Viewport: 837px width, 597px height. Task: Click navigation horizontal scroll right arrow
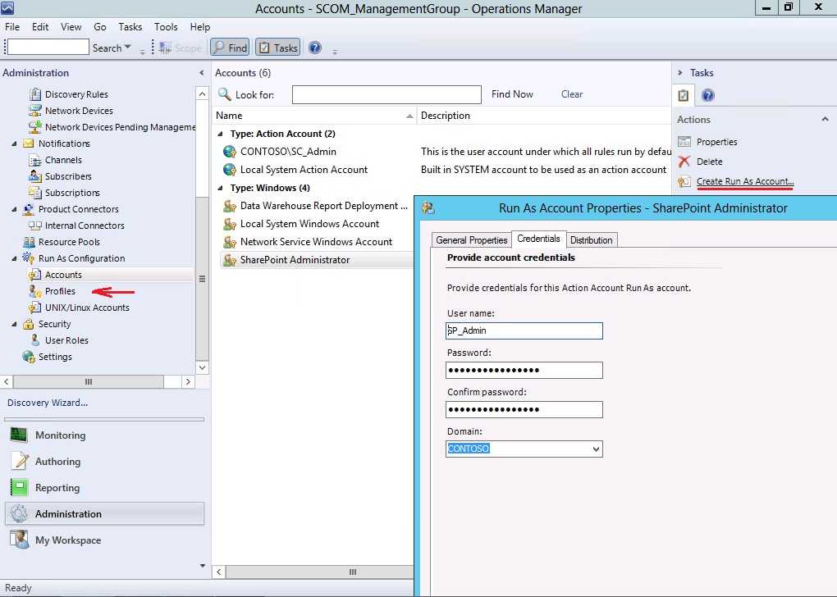coord(188,382)
